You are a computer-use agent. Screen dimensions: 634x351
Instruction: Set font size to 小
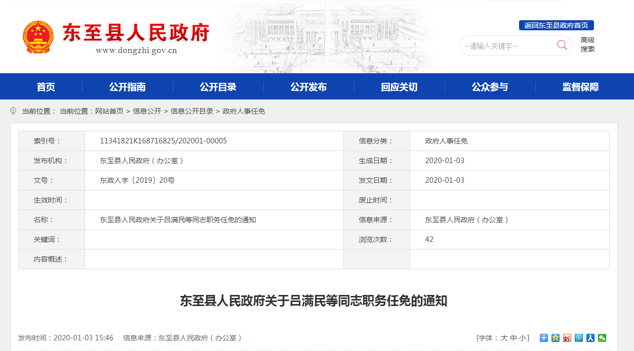pyautogui.click(x=523, y=338)
